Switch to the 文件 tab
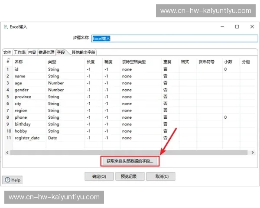 [x=7, y=52]
